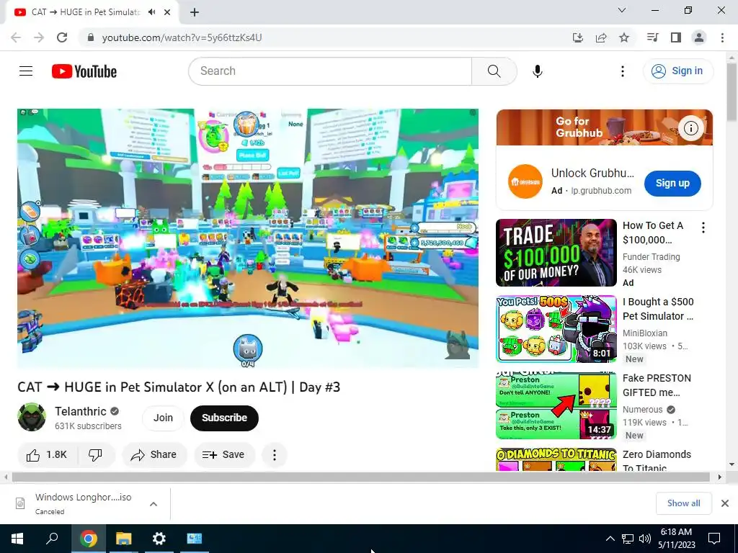Viewport: 738px width, 553px height.
Task: Open the media controls icon
Action: click(x=652, y=37)
